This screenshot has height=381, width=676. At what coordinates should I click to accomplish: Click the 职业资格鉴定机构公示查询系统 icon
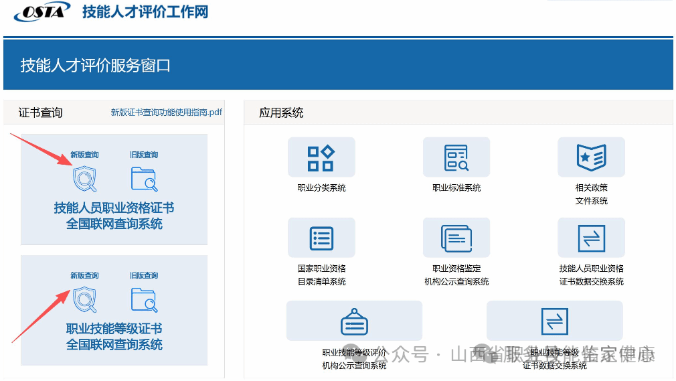(x=456, y=238)
